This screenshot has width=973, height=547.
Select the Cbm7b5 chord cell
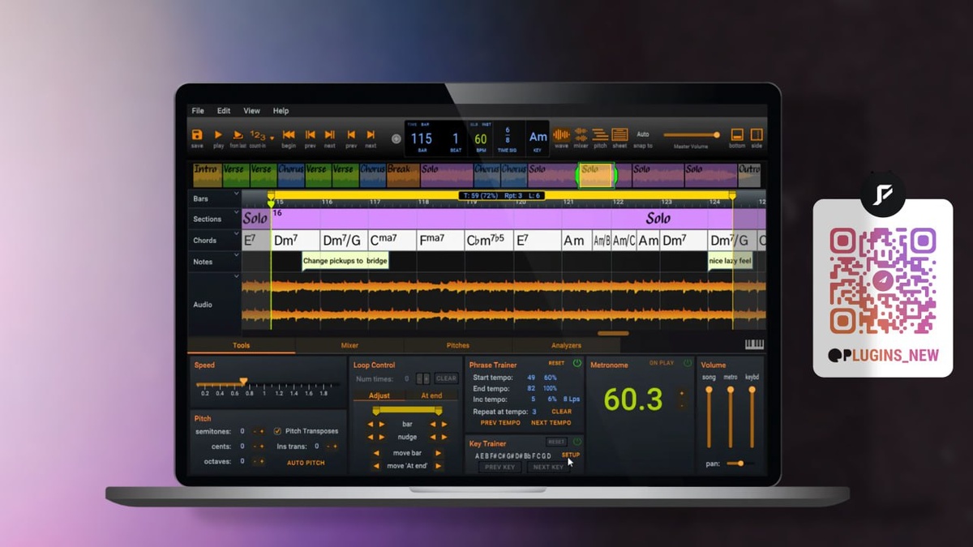[489, 241]
